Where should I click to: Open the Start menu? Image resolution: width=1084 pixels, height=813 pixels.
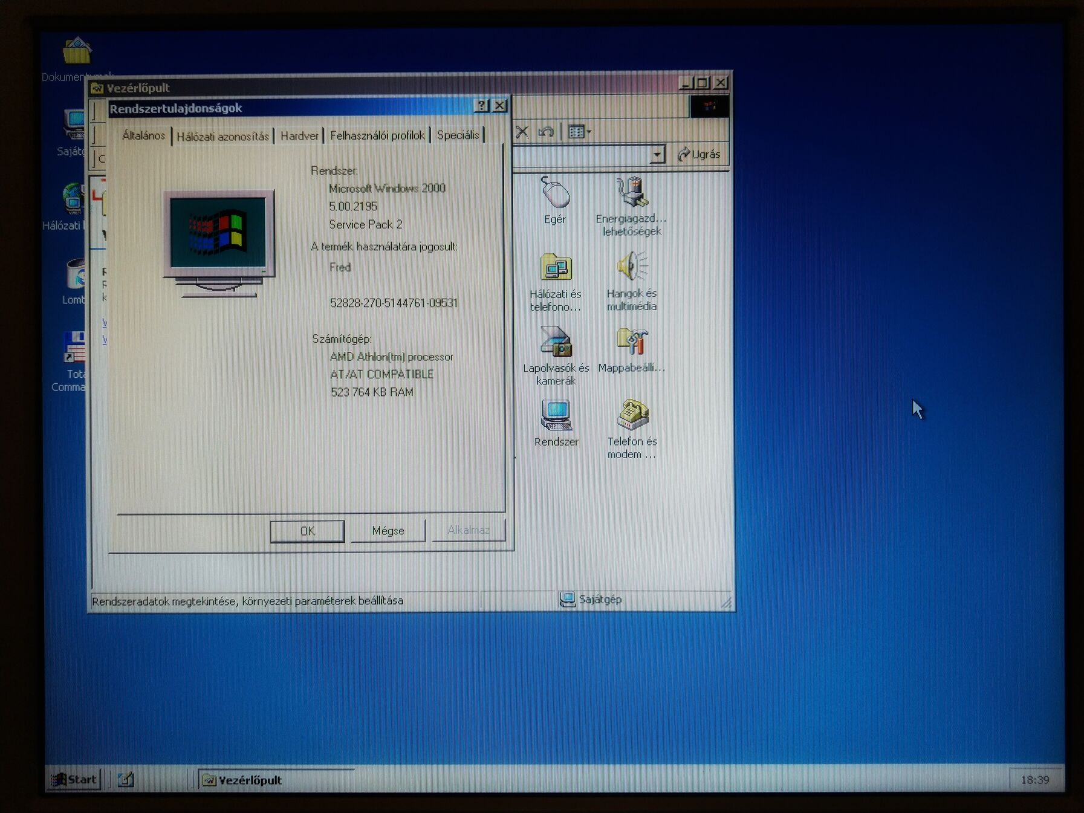coord(75,779)
